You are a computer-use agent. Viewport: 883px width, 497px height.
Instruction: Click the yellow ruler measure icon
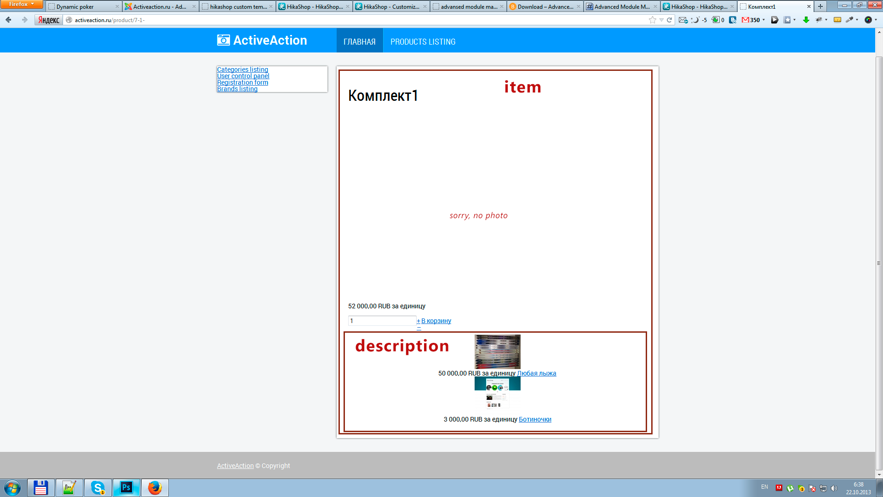pyautogui.click(x=837, y=20)
